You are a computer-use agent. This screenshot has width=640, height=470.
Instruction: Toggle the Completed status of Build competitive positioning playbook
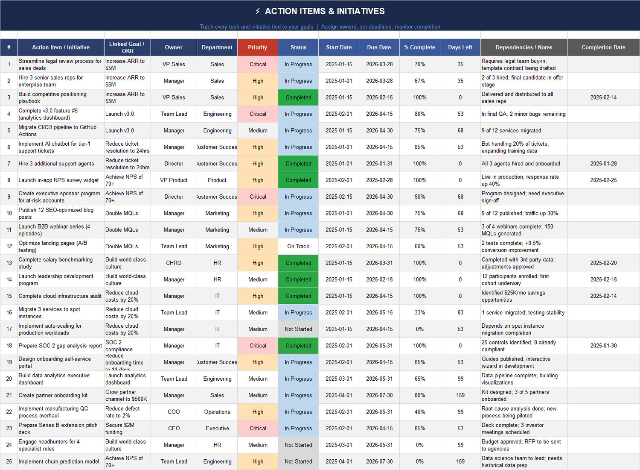[298, 97]
